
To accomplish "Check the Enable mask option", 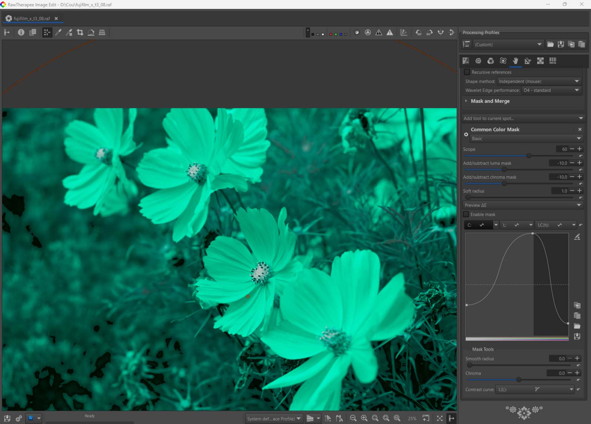I will pos(466,214).
